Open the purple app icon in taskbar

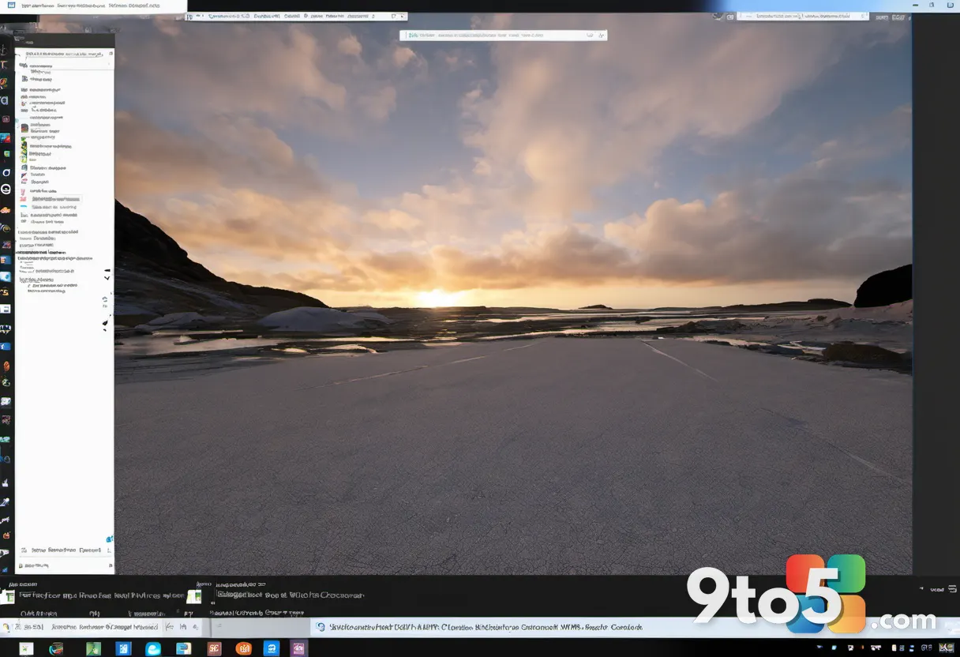tap(298, 648)
